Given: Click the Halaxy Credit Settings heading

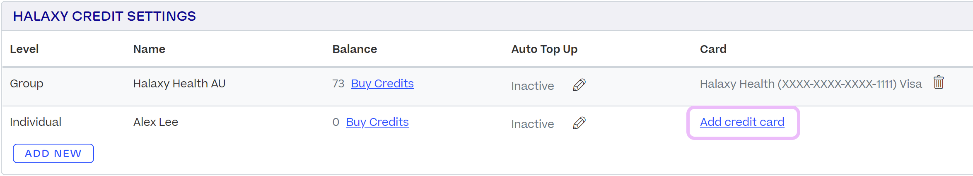Looking at the screenshot, I should point(104,16).
